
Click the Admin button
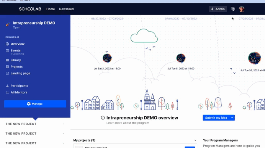[x=218, y=9]
